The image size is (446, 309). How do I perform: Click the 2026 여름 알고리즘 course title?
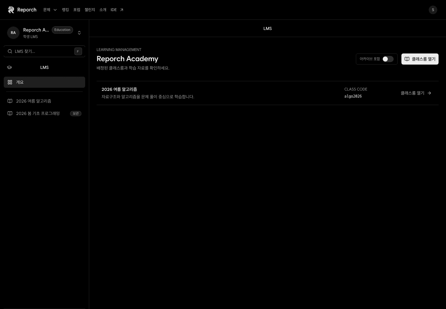(119, 89)
